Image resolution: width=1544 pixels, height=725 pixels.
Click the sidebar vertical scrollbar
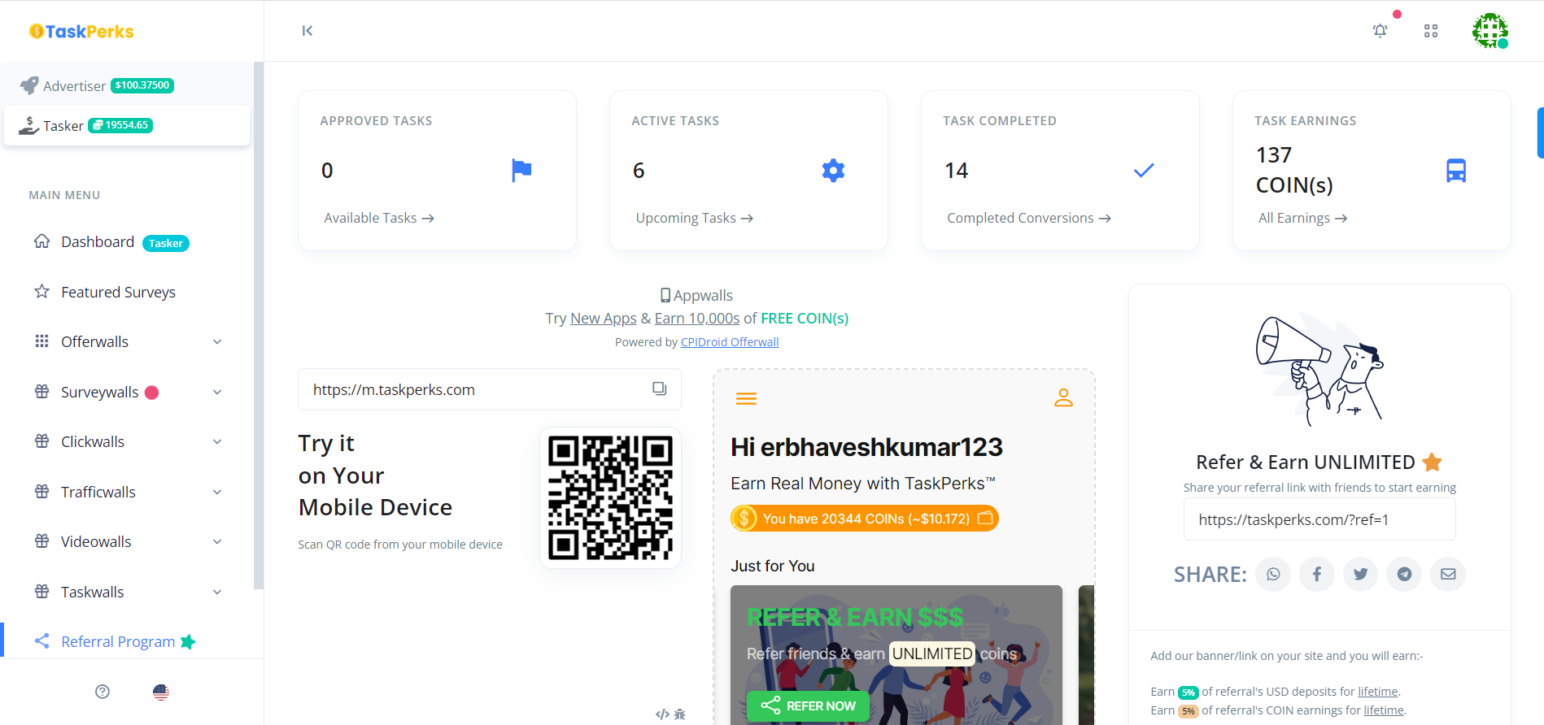point(259,325)
